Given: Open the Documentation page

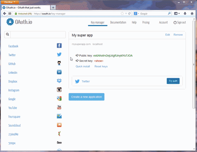Looking at the screenshot, I should point(118,23).
